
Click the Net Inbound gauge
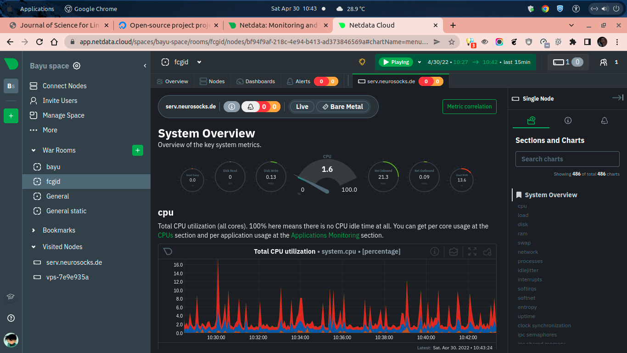pos(383,176)
